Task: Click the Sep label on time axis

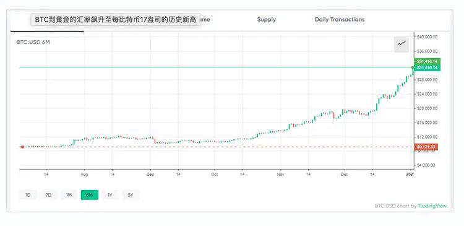Action: pos(150,175)
